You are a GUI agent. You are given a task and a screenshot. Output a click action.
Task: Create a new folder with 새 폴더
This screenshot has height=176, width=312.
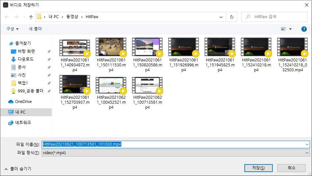coord(35,29)
